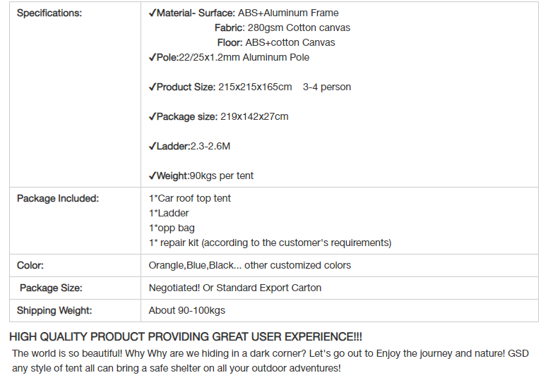Click the checkmark before Pole specification

(x=152, y=58)
